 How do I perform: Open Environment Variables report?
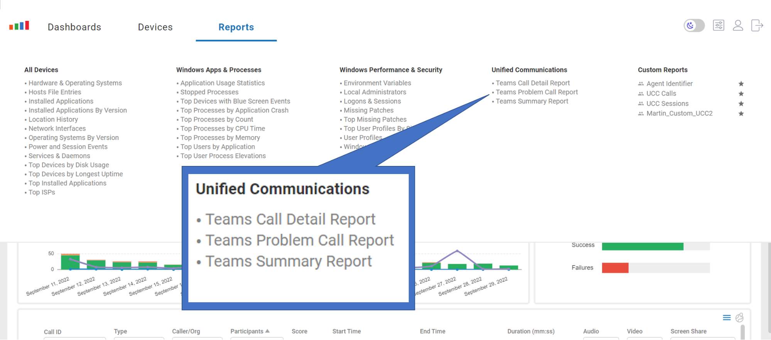[377, 83]
